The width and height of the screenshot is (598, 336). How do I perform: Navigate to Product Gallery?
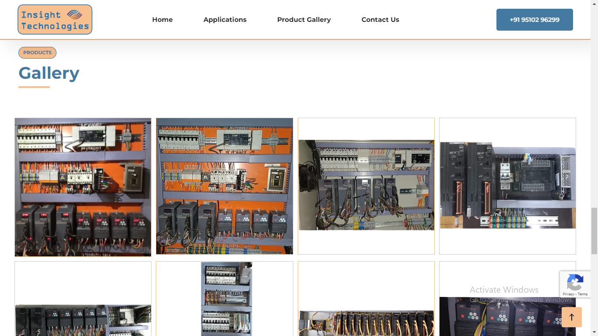pos(304,20)
